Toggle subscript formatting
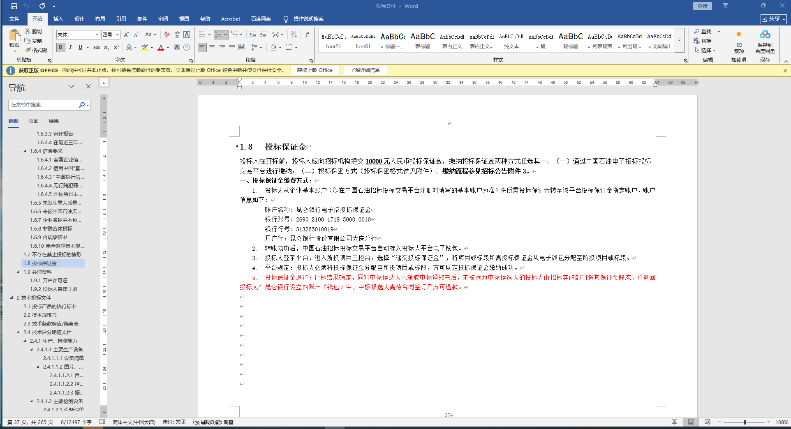This screenshot has width=791, height=429. (106, 47)
